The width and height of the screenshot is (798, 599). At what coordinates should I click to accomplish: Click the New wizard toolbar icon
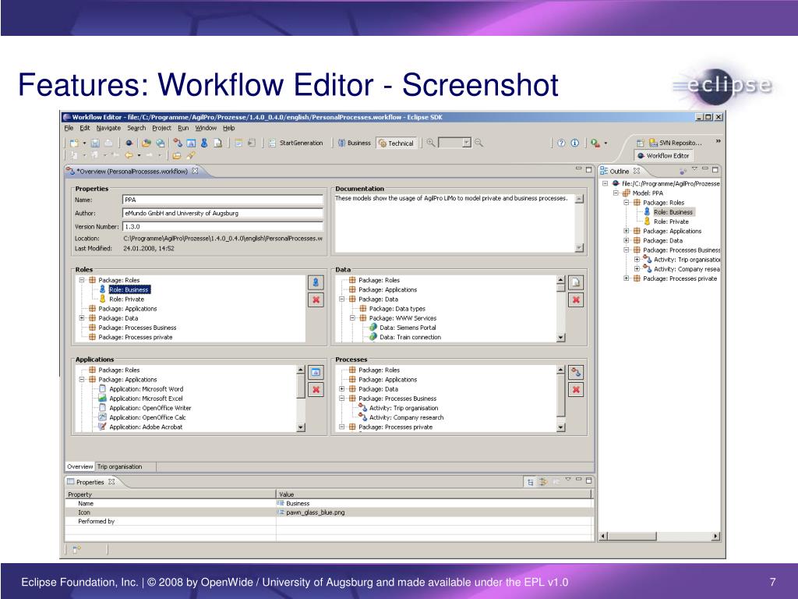coord(74,144)
